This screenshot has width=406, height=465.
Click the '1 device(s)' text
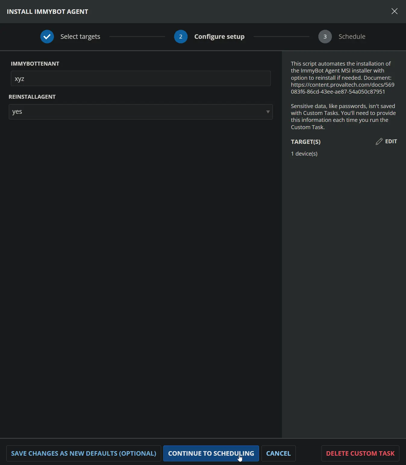coord(304,153)
